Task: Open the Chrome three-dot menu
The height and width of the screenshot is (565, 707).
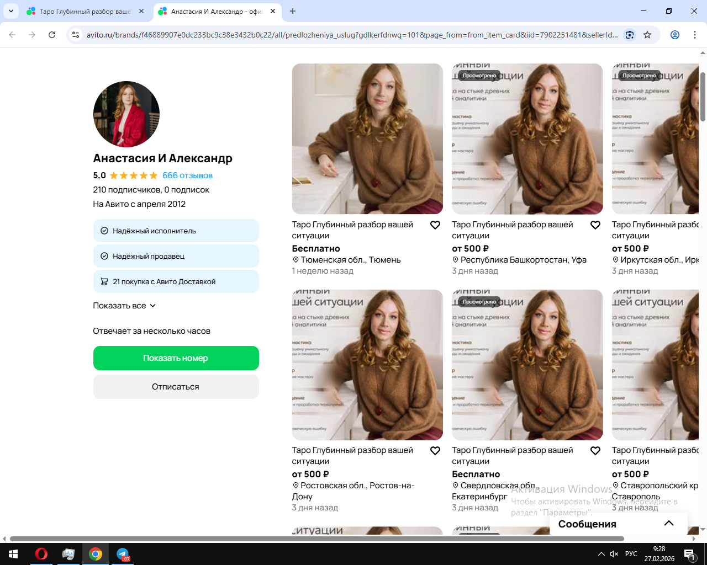Action: [695, 35]
